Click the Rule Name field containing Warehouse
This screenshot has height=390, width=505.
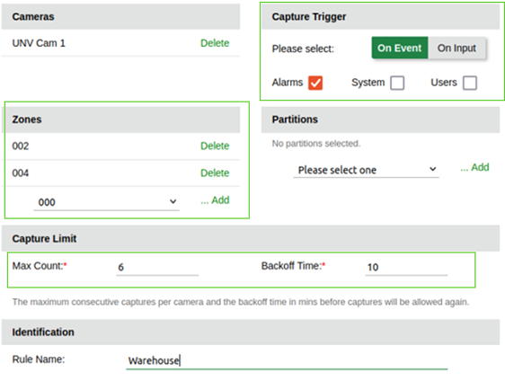[287, 360]
